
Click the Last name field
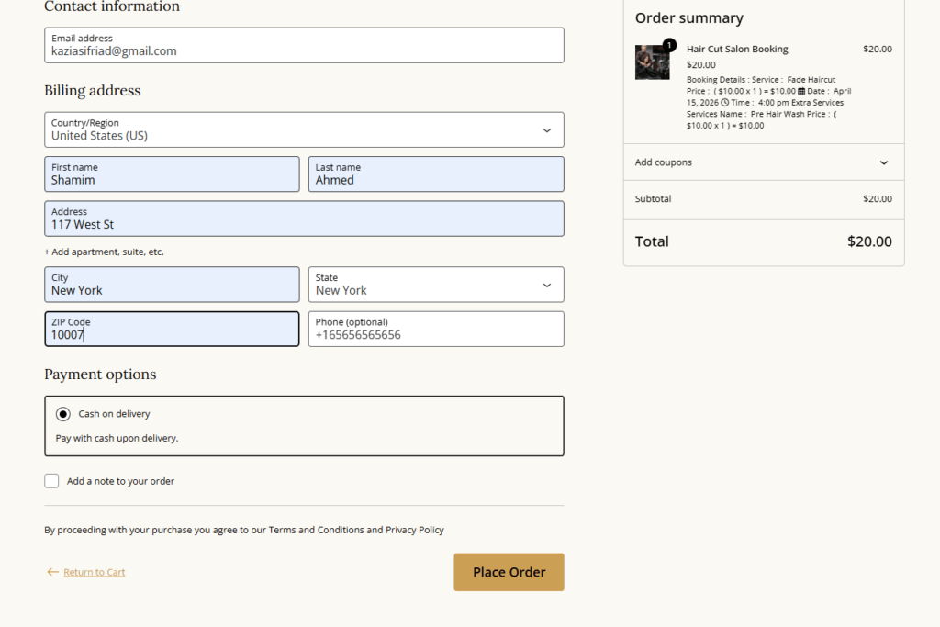(x=436, y=174)
